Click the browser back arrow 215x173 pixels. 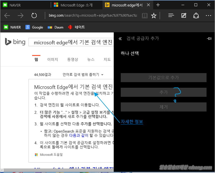7,15
